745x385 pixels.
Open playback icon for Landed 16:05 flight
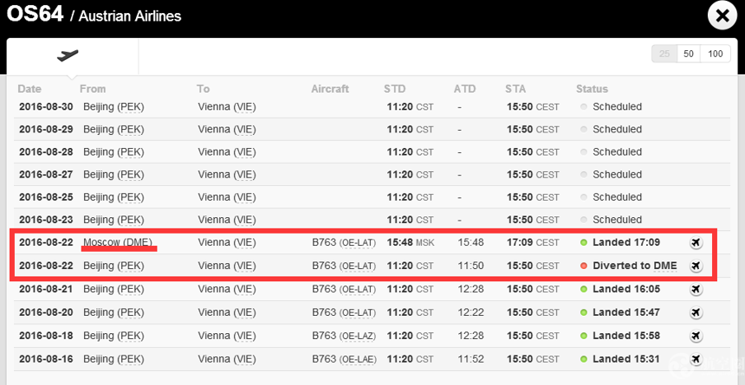(696, 289)
